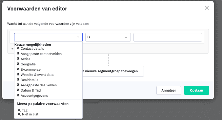Choose Contact details category

click(32, 49)
